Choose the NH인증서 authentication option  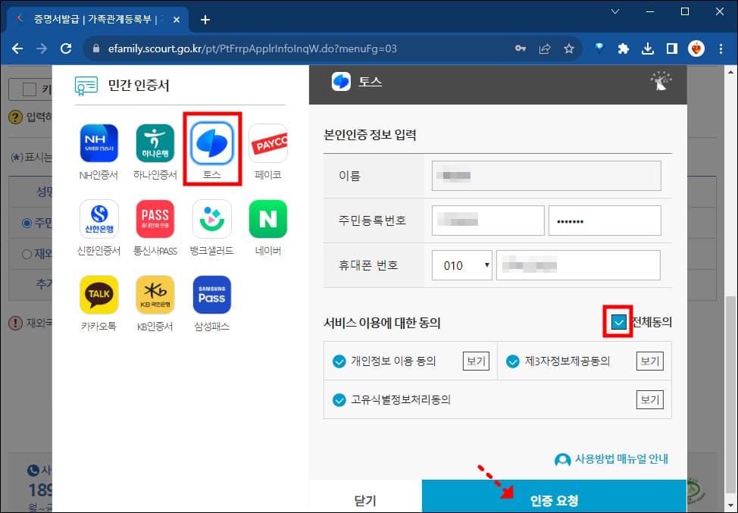(x=98, y=144)
